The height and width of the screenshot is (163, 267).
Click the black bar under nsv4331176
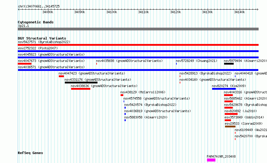pos(81,83)
